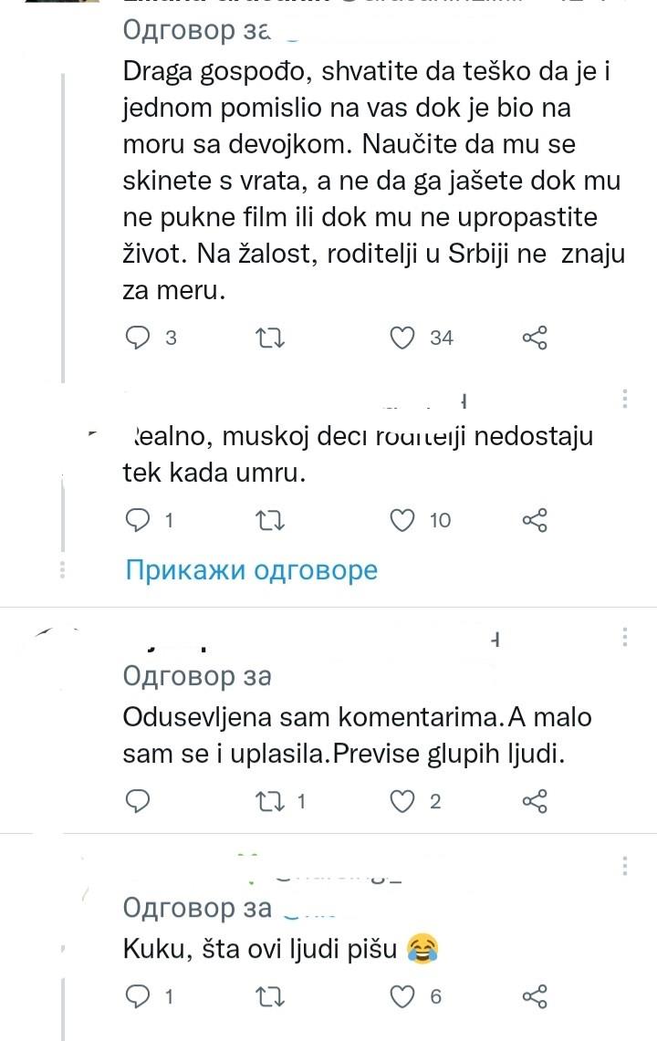Share the 'Realno, muskoj deci' comment
The height and width of the screenshot is (1041, 657).
tap(535, 520)
